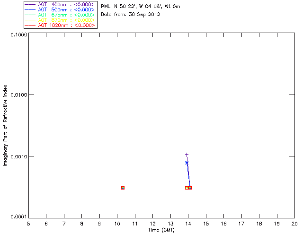The height and width of the screenshot is (242, 303).
Task: Click the x-axis tick label 10
Action: point(117,224)
